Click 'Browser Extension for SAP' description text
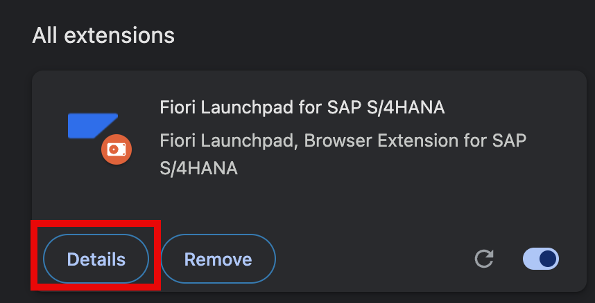 point(415,141)
